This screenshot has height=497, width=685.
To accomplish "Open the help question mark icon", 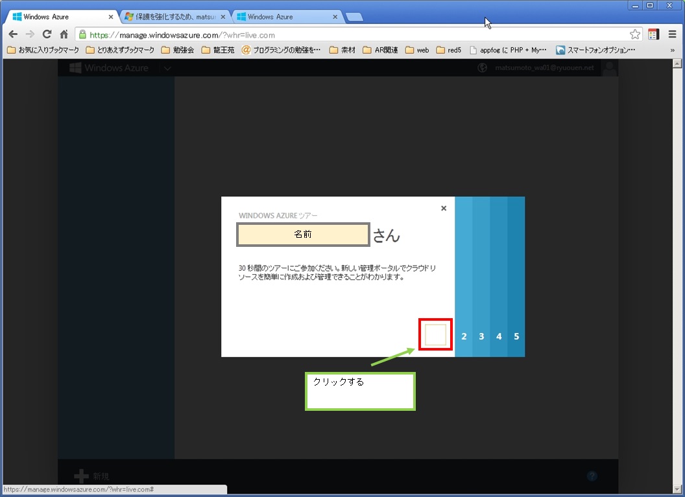I will 592,476.
